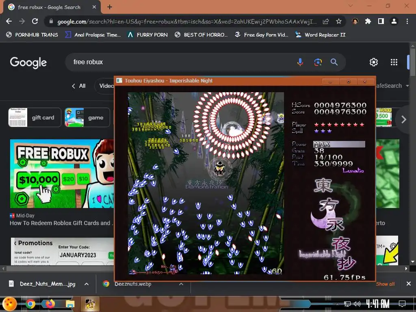Image resolution: width=416 pixels, height=312 pixels.
Task: Open PORNHUB TRANS bookmark
Action: coord(32,35)
